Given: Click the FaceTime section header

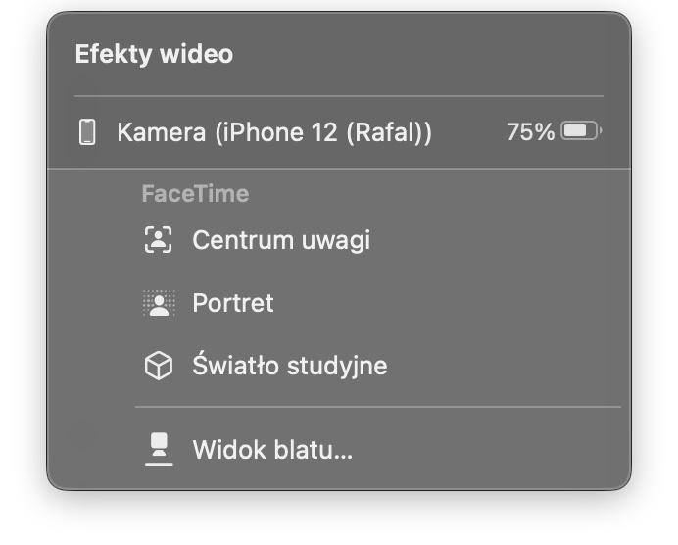Looking at the screenshot, I should pyautogui.click(x=195, y=193).
